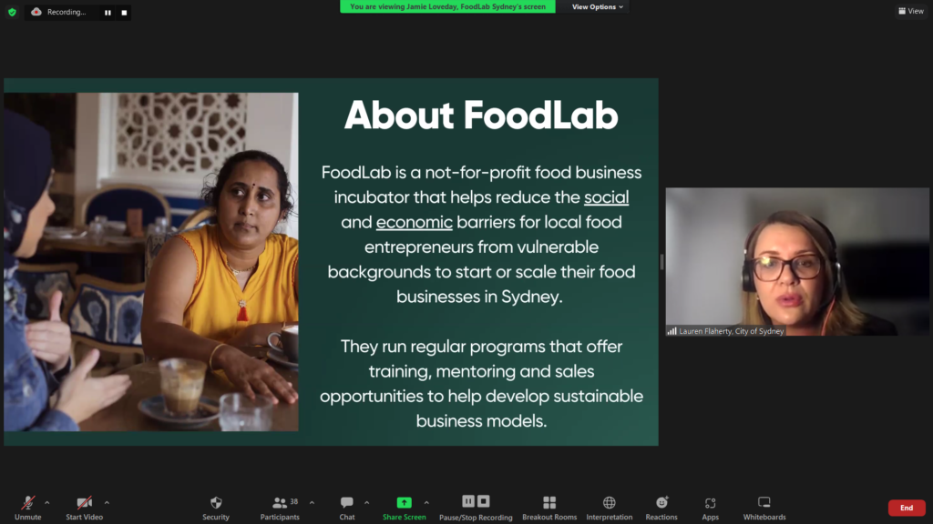Open the Apps panel
The image size is (933, 524).
pos(710,508)
